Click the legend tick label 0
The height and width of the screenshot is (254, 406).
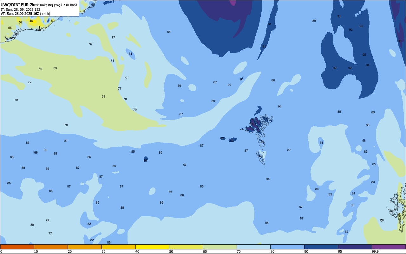(1, 251)
